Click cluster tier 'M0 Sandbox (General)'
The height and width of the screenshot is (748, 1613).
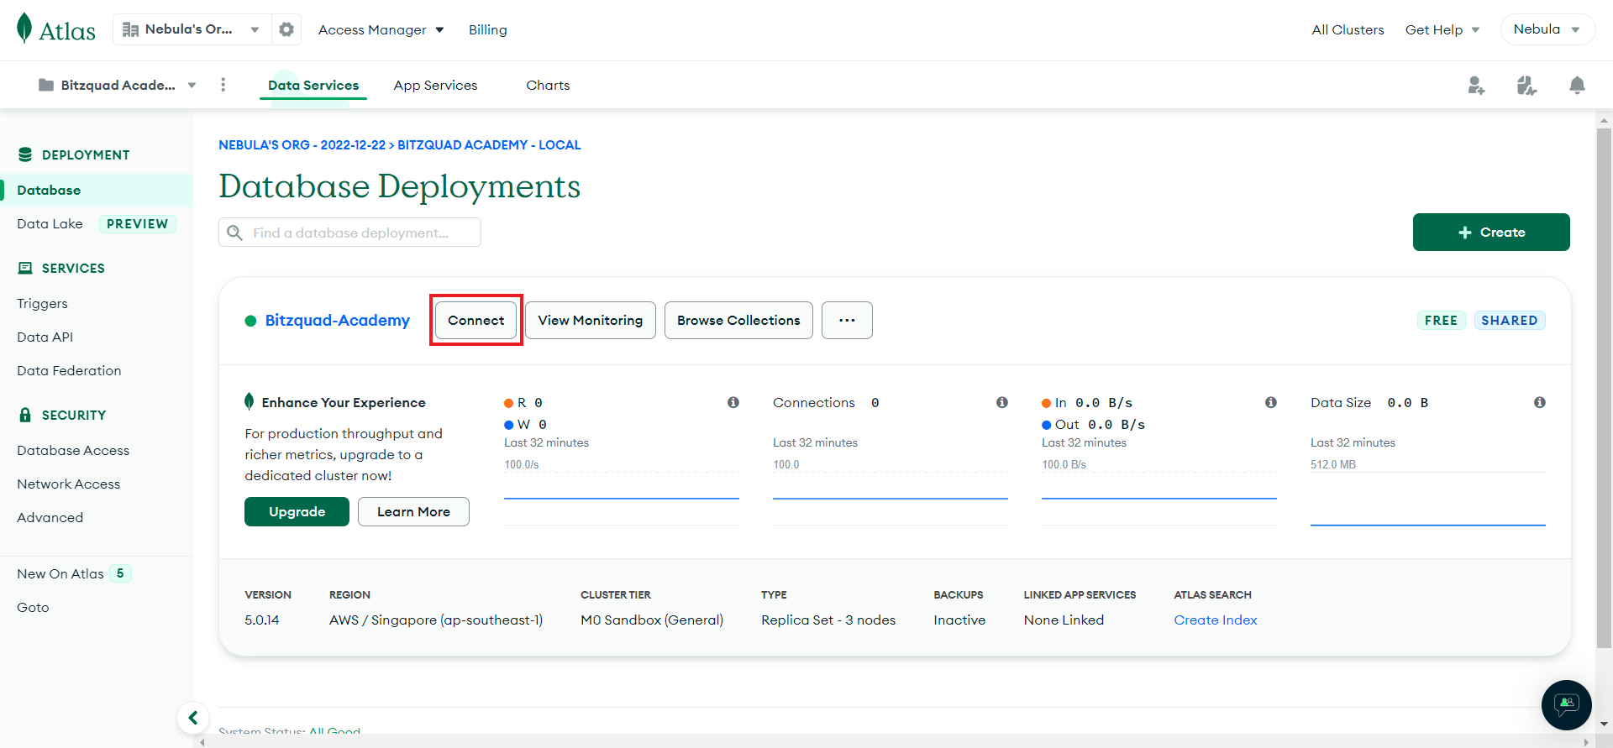tap(652, 620)
